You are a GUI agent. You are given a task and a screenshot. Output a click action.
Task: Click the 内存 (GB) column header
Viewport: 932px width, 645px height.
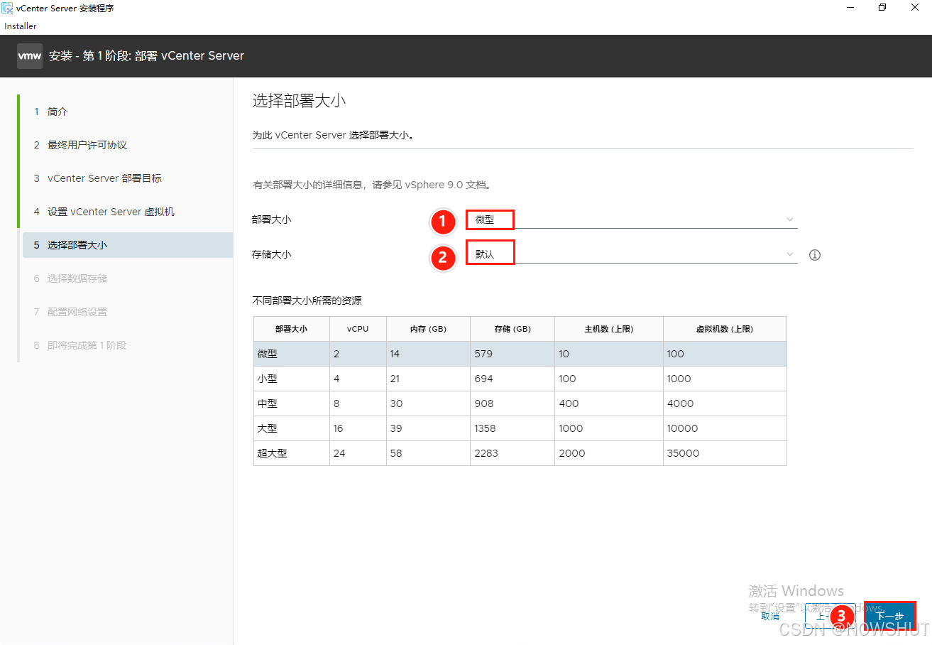(x=428, y=329)
